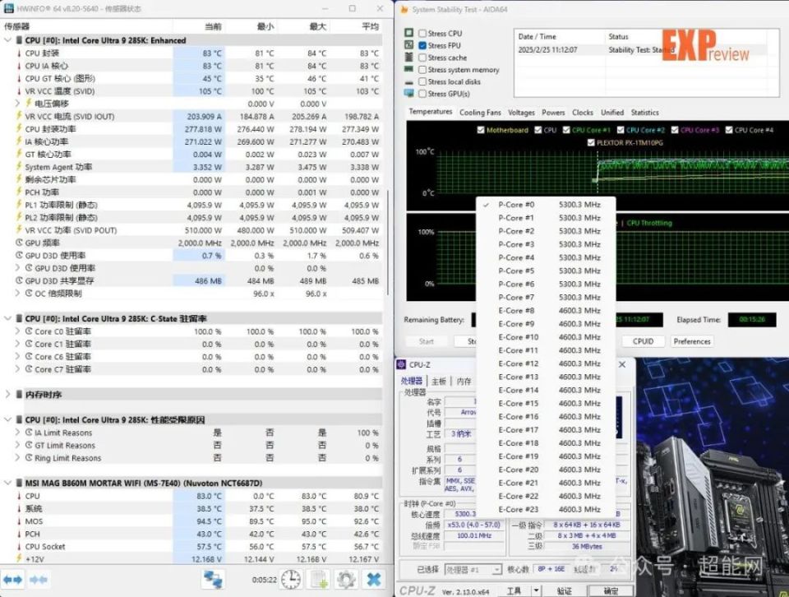Viewport: 789px width, 597px height.
Task: Uncheck the PLEXTOR PX-1TM10PG graph checkbox
Action: [591, 142]
